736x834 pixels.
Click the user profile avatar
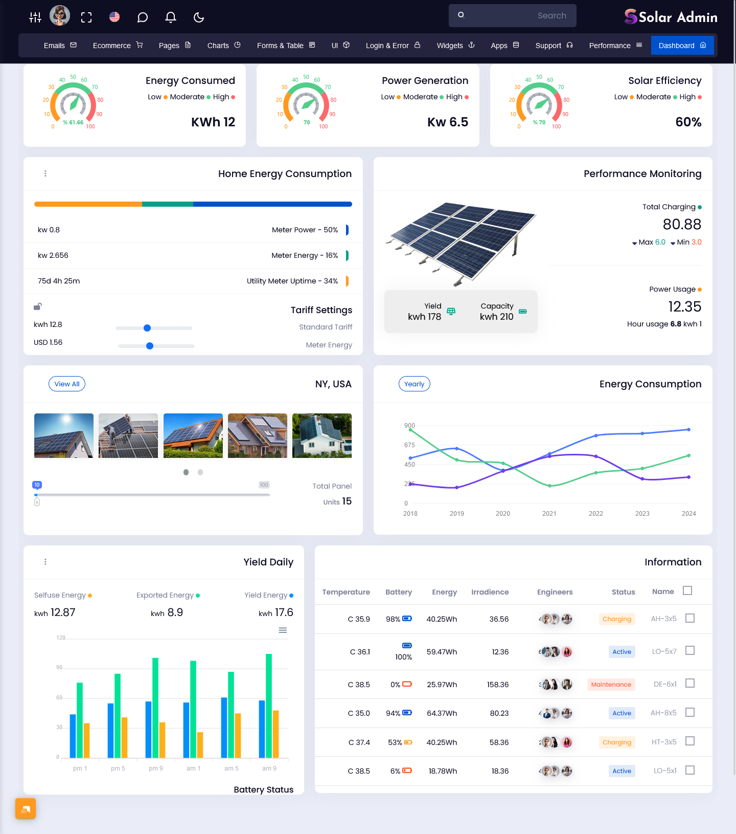[60, 15]
